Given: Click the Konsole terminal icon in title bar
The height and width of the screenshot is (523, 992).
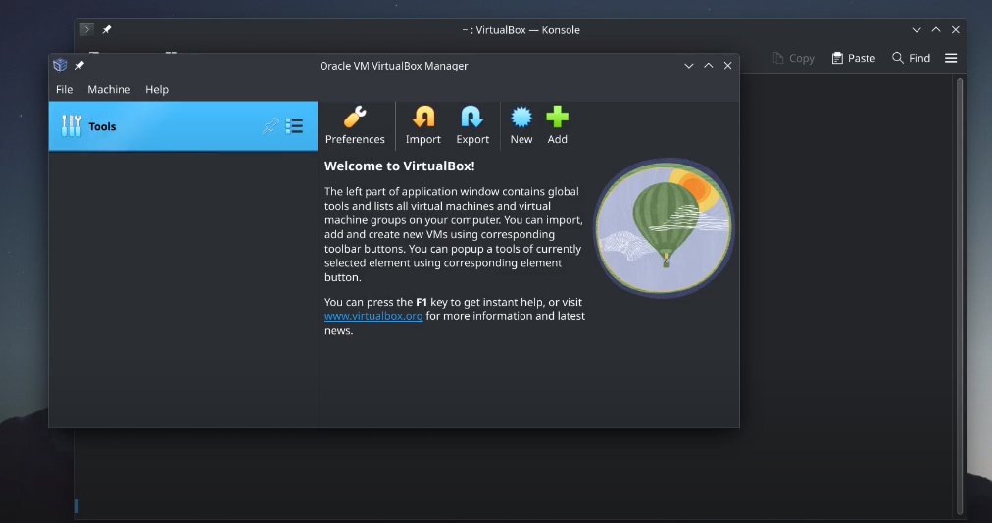Looking at the screenshot, I should [x=87, y=30].
